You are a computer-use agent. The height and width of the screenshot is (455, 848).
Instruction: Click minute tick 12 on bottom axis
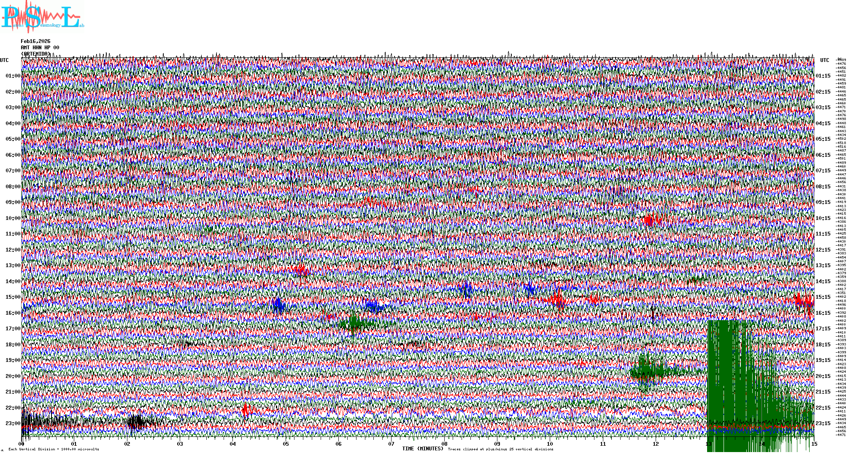click(655, 444)
